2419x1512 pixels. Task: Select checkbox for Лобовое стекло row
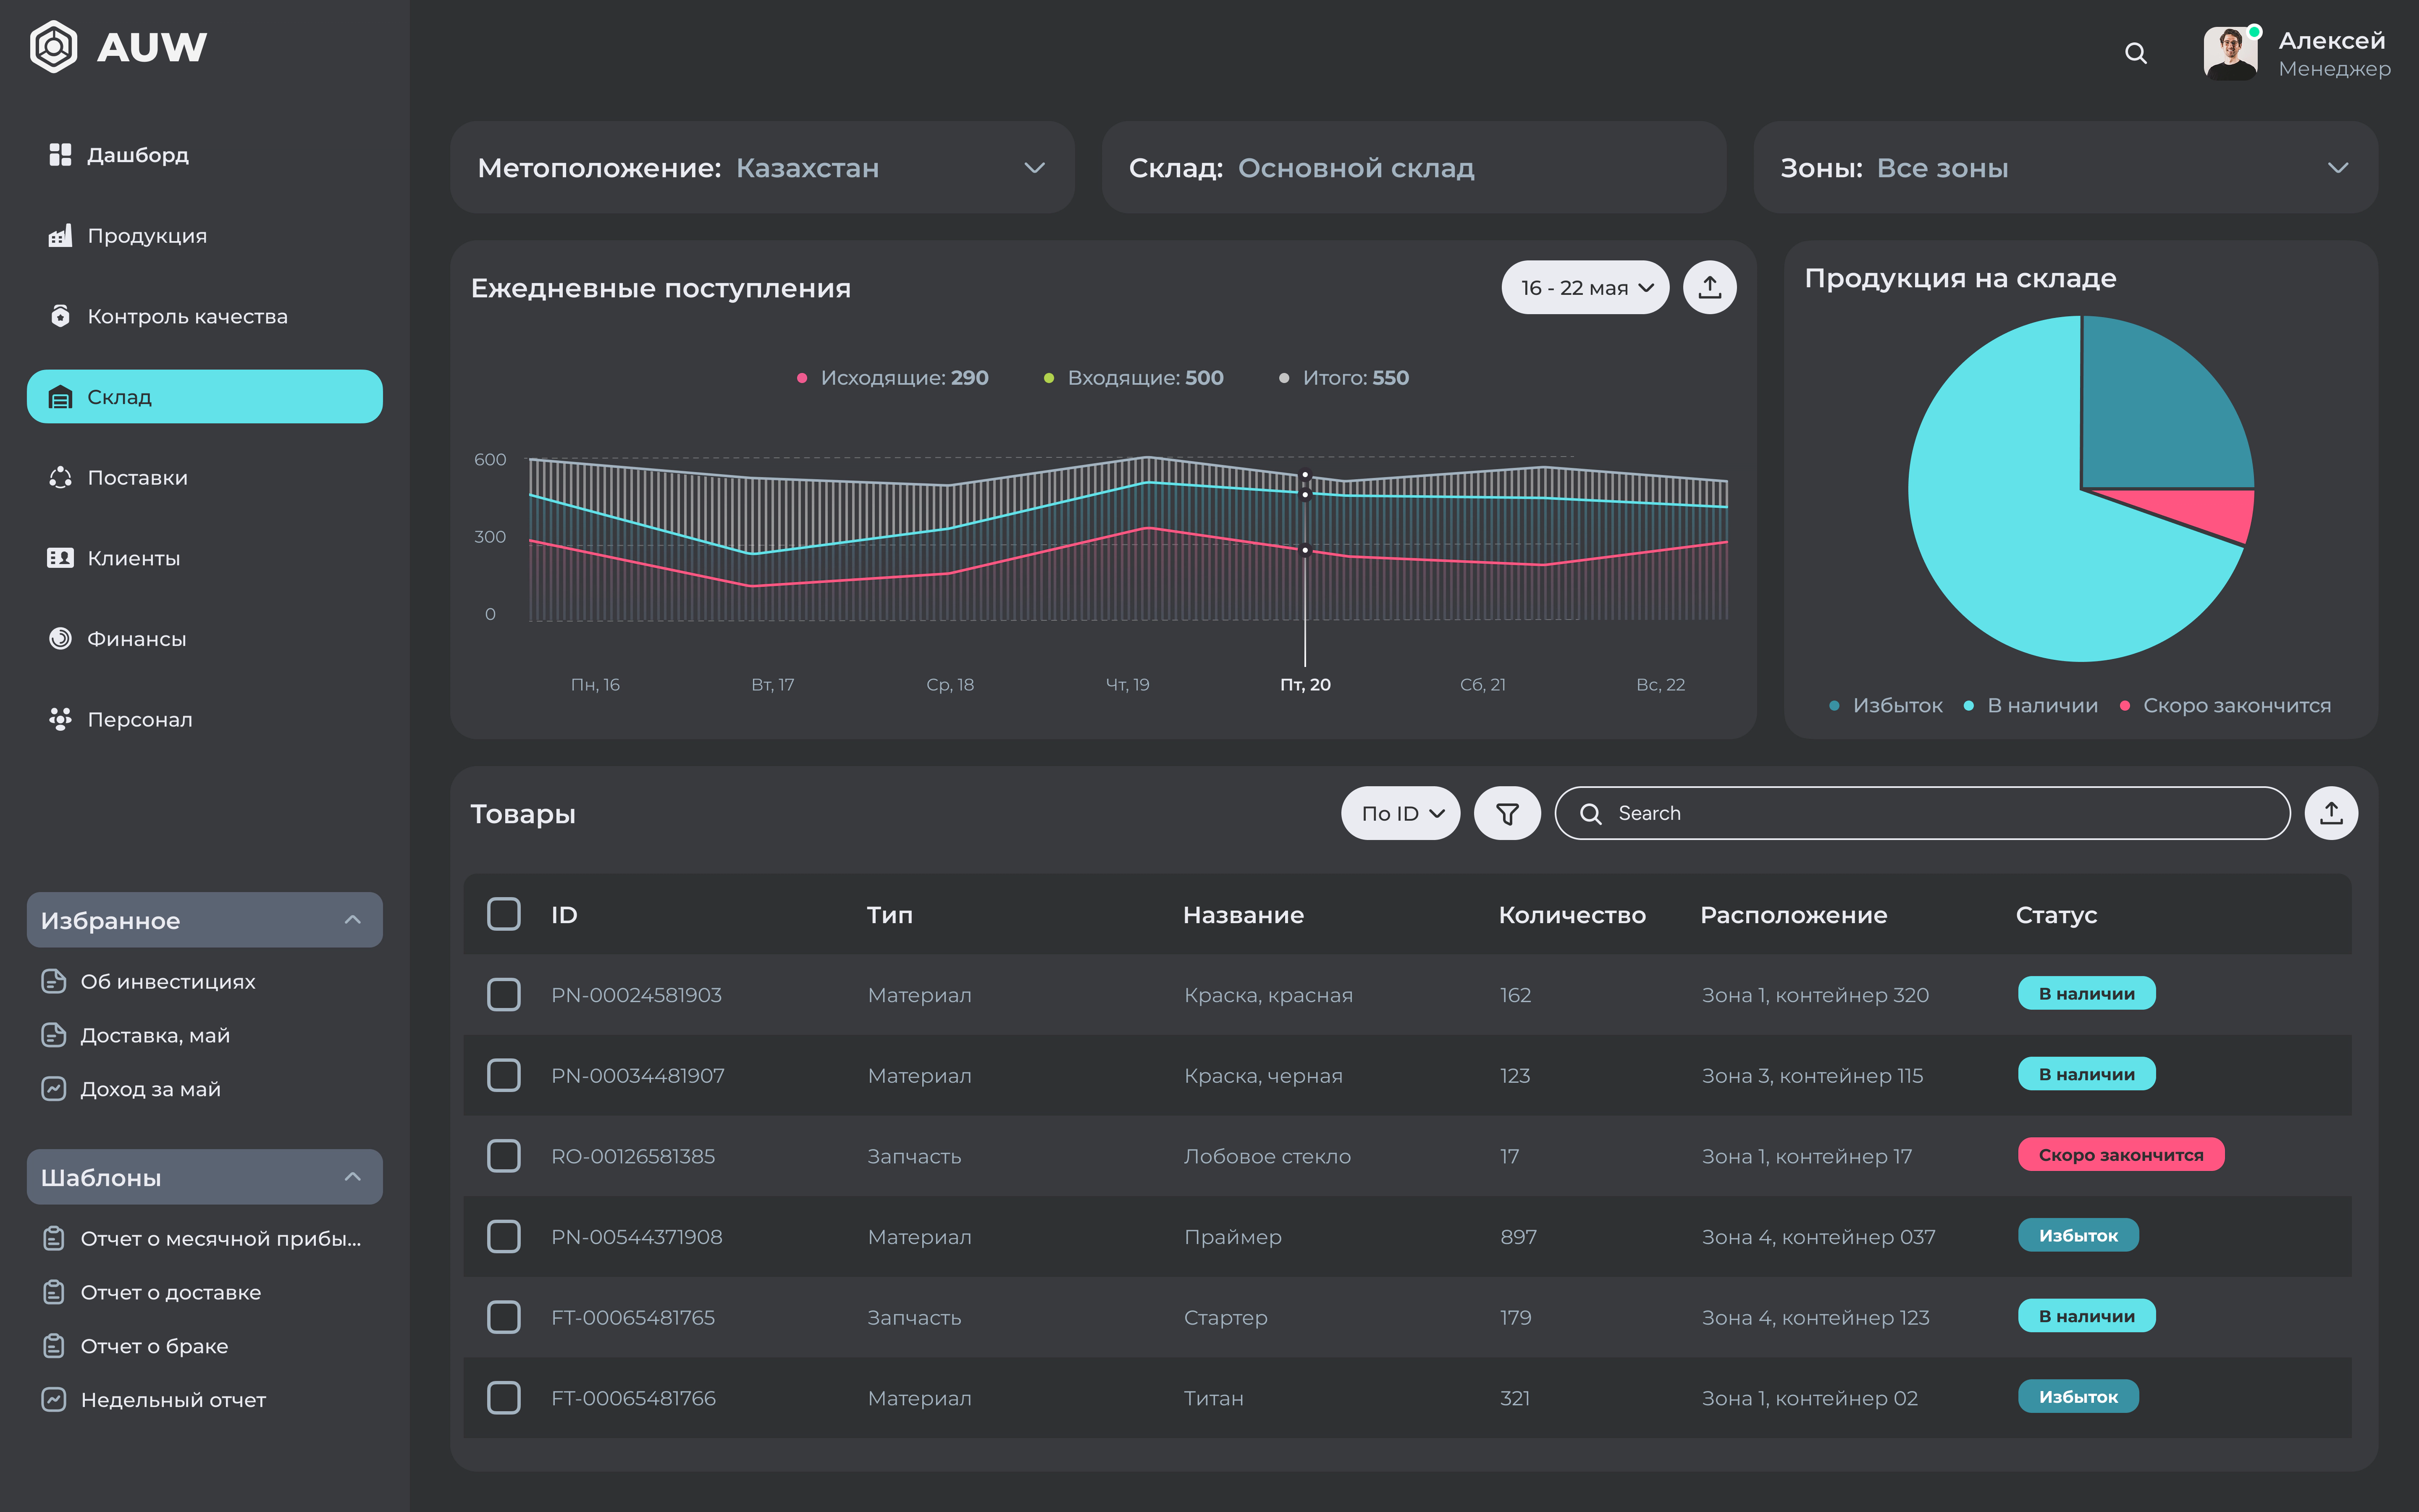[x=504, y=1156]
